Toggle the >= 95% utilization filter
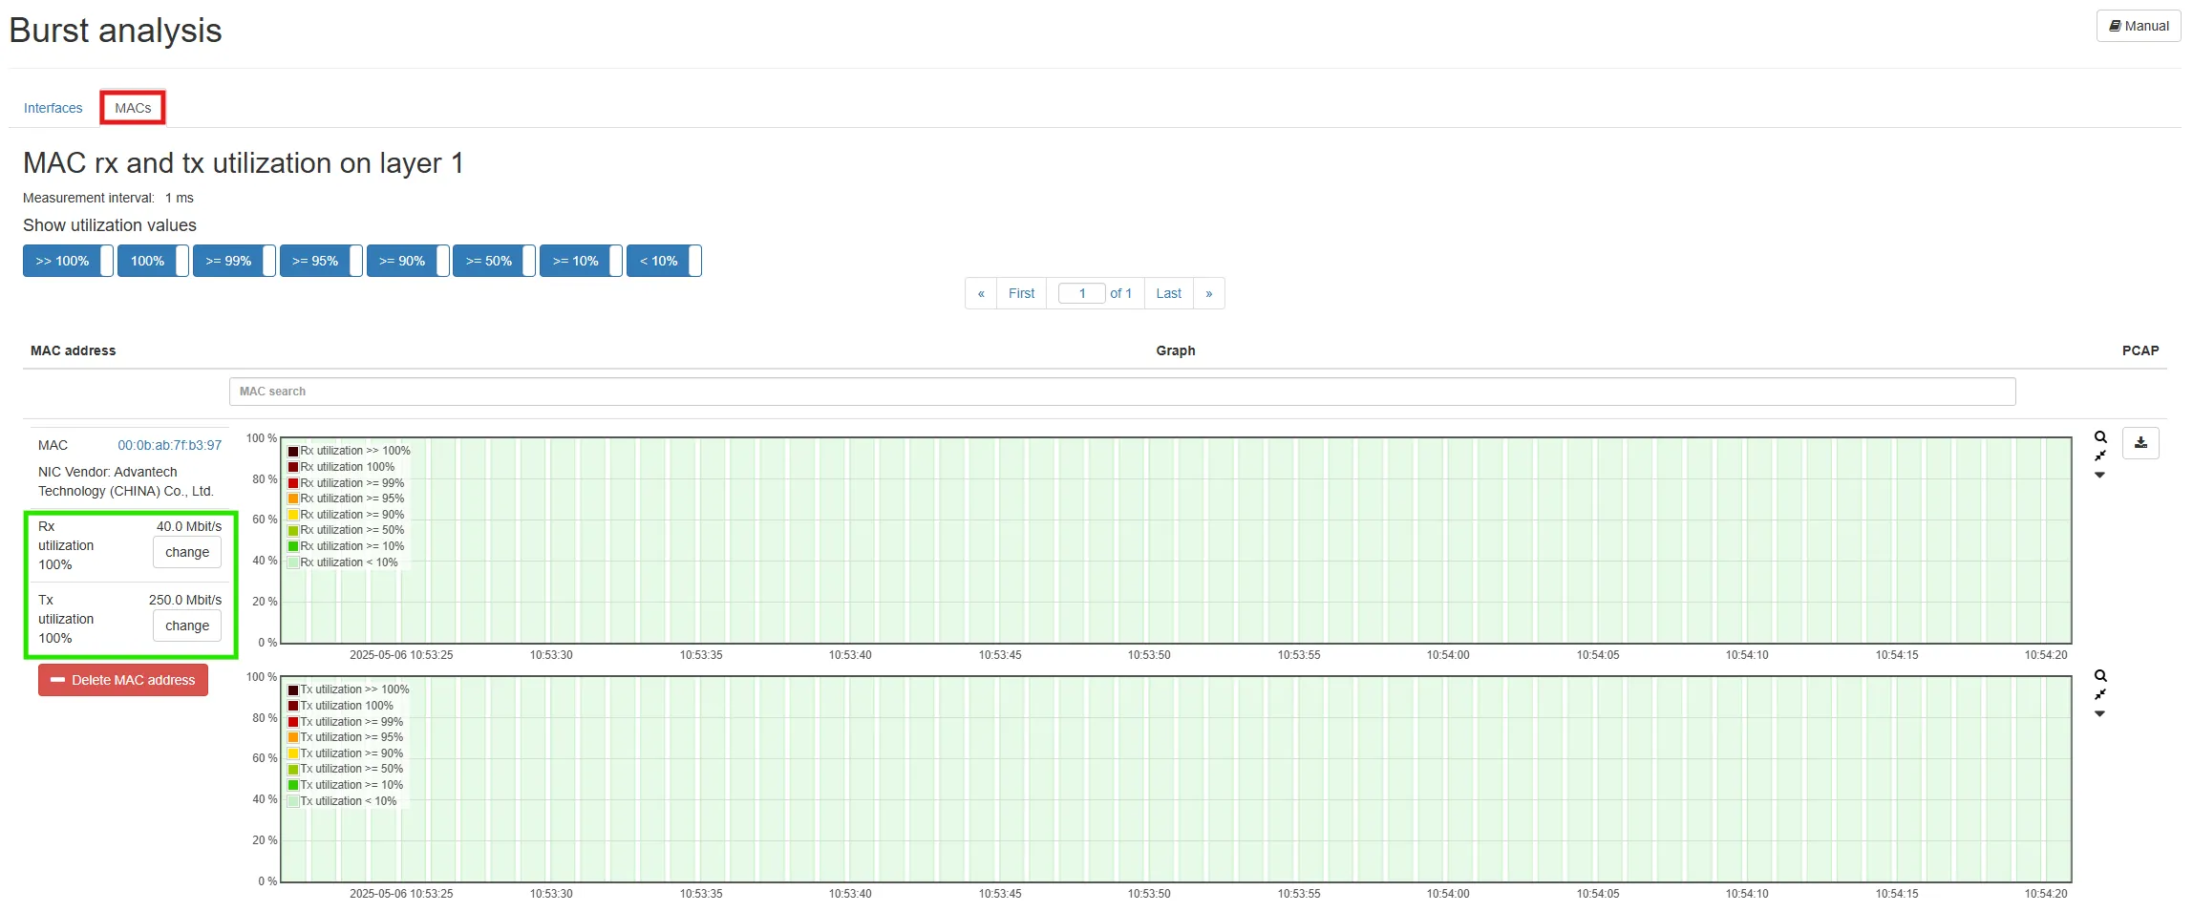2193x912 pixels. [x=315, y=261]
